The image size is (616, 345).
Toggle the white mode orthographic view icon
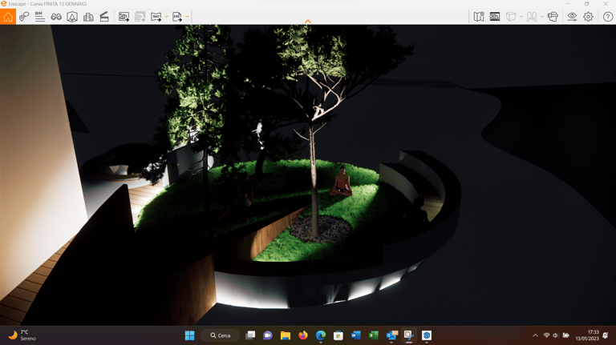[511, 17]
